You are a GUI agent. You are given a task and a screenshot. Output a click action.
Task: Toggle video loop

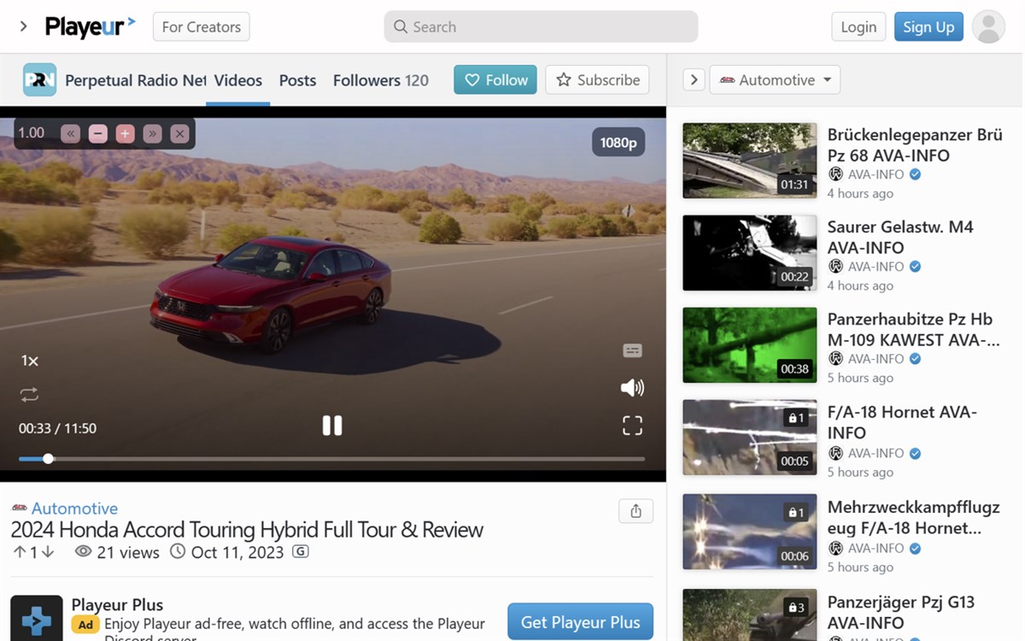[x=29, y=394]
